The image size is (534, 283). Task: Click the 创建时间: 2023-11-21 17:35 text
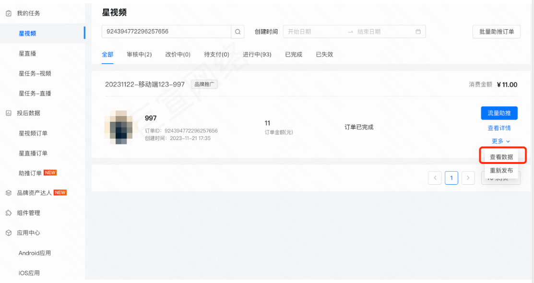tap(178, 138)
